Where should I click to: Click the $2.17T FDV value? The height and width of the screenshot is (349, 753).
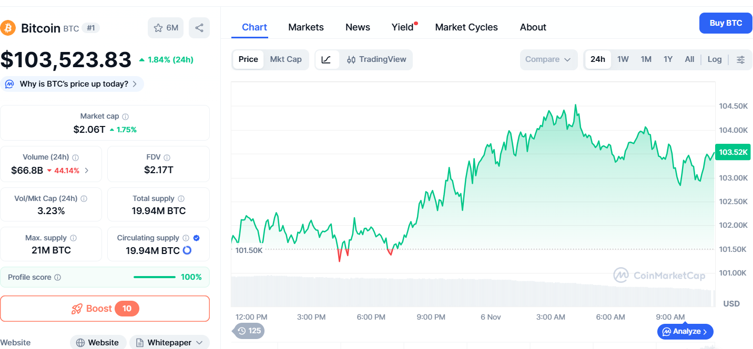(159, 170)
